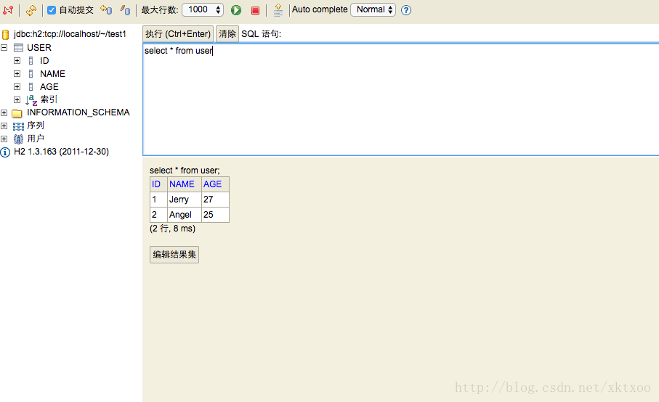Click the NAME column icon in tree

point(31,74)
